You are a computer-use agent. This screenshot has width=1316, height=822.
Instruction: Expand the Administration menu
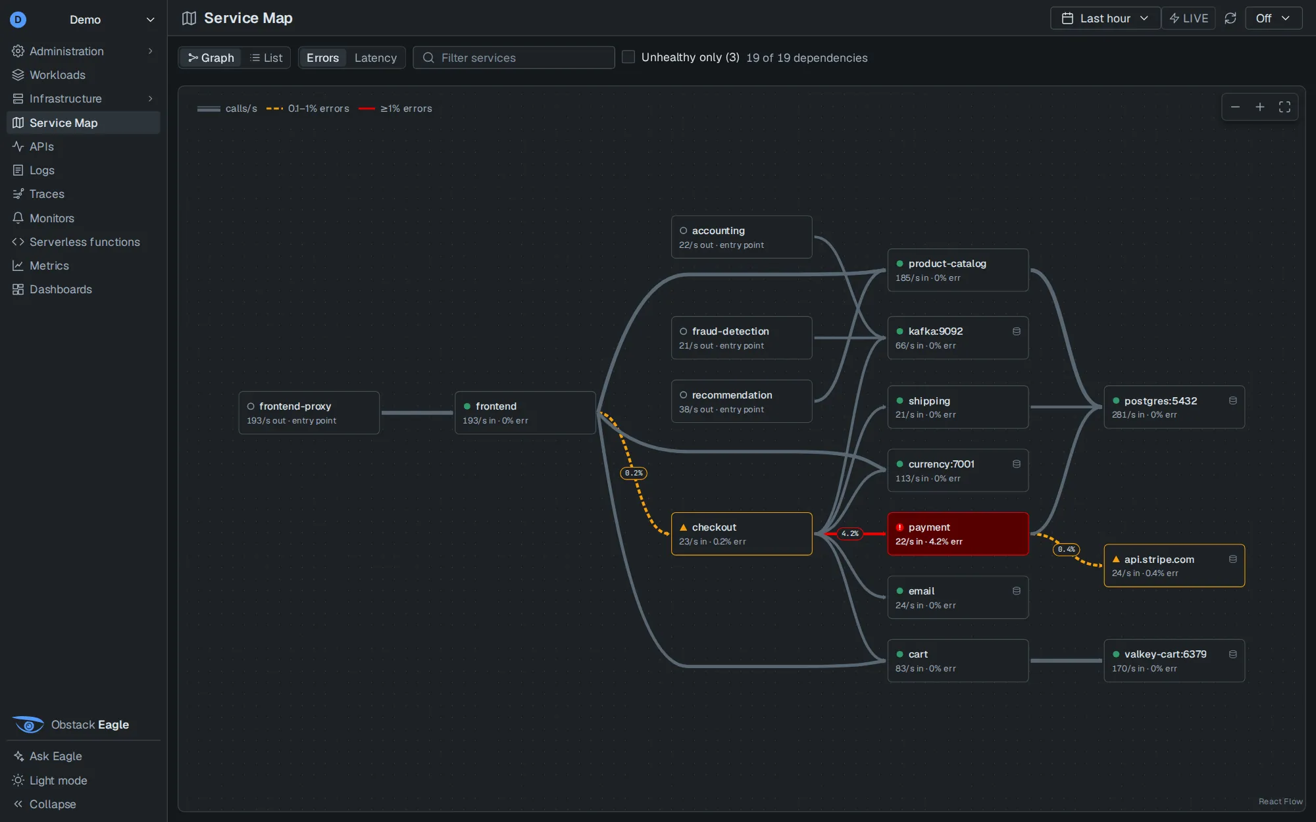[83, 51]
